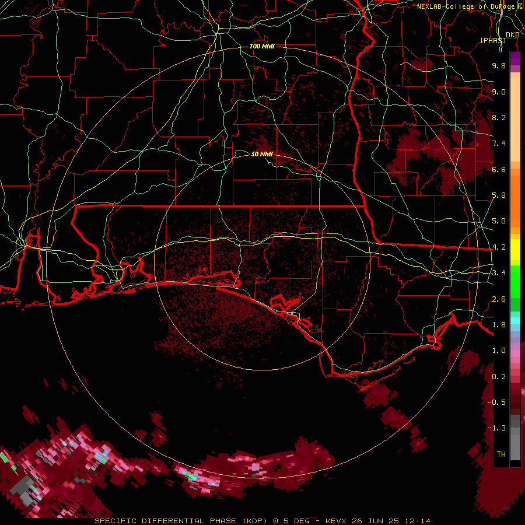
Task: Click the "[PHAS]" legend unit label
Action: click(493, 40)
